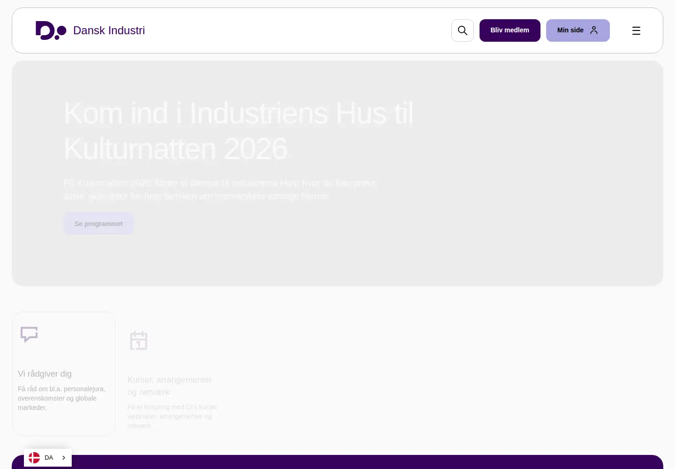Screen dimensions: 675x469
Task: Select the DA language label
Action: [49, 458]
